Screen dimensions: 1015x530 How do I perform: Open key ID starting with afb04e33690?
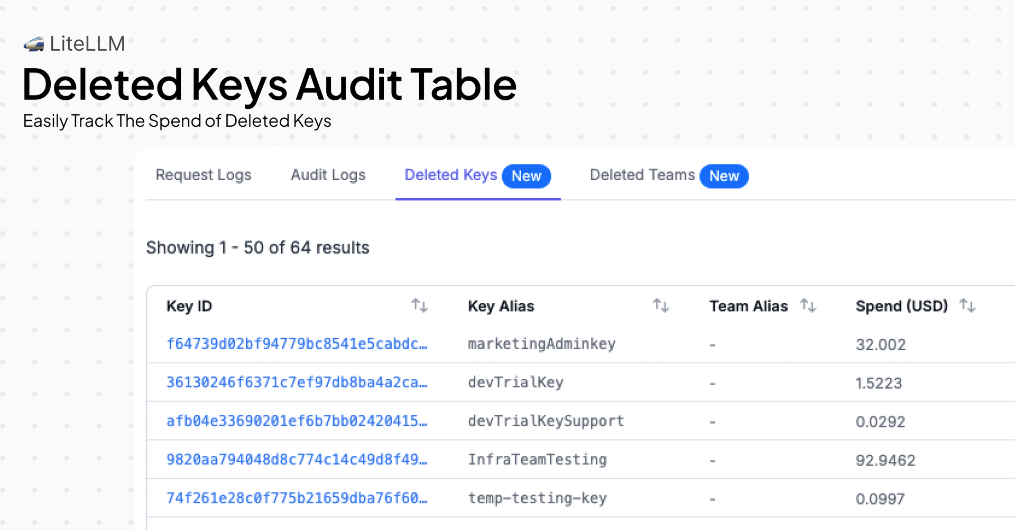(x=297, y=421)
